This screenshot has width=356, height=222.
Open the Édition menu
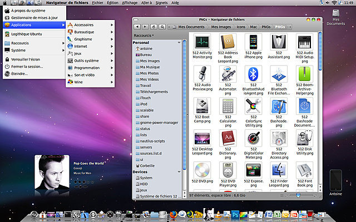(x=112, y=3)
